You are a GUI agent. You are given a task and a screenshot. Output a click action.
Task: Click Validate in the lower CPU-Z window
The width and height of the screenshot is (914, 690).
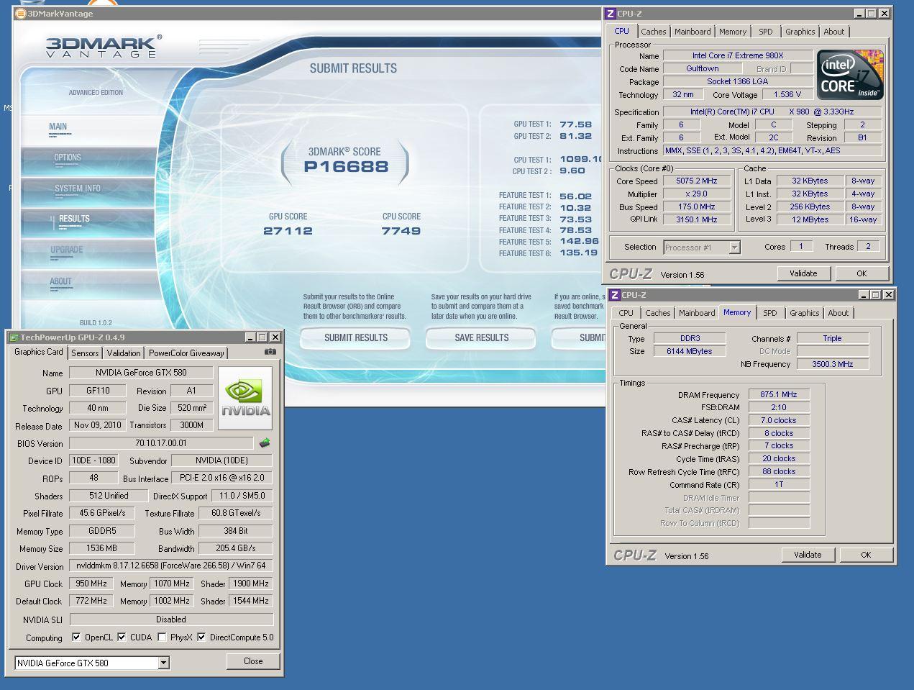pyautogui.click(x=808, y=555)
